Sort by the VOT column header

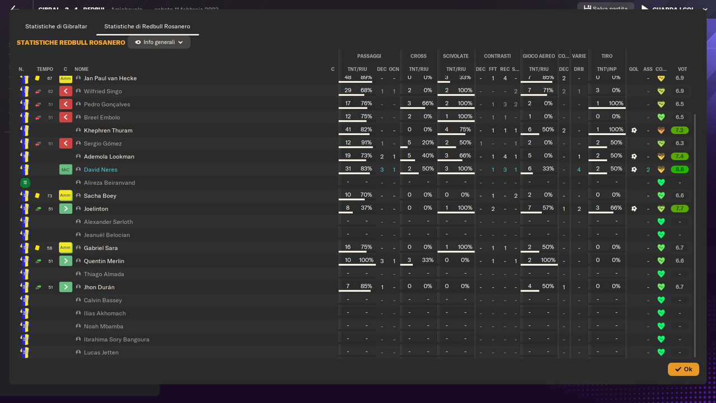coord(682,69)
